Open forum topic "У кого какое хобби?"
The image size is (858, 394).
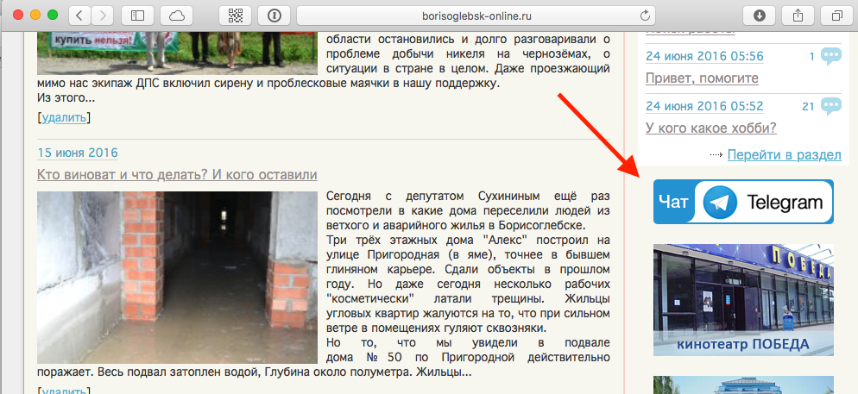[x=710, y=128]
